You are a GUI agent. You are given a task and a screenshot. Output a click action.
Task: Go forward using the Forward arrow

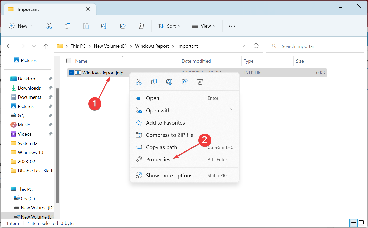(23, 46)
